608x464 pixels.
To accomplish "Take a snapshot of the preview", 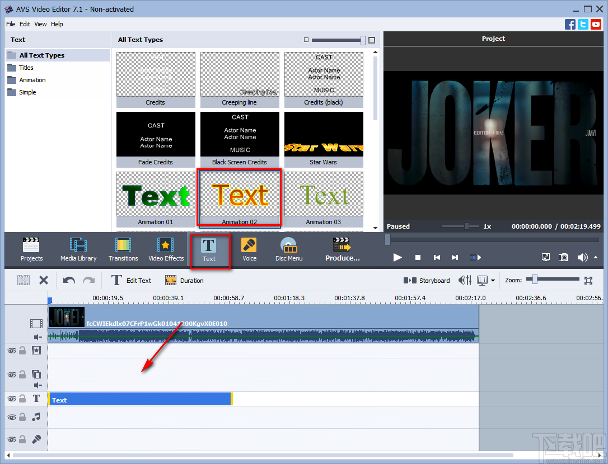I will 563,257.
